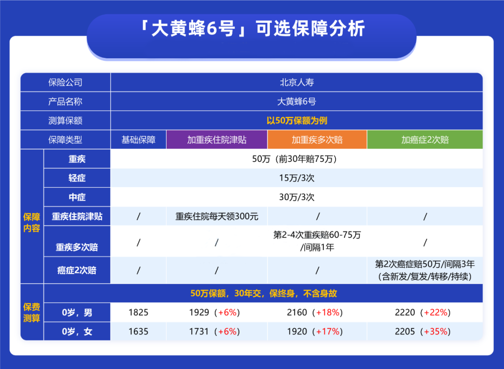
Task: Click the 北京人寿 company cell
Action: [x=297, y=83]
